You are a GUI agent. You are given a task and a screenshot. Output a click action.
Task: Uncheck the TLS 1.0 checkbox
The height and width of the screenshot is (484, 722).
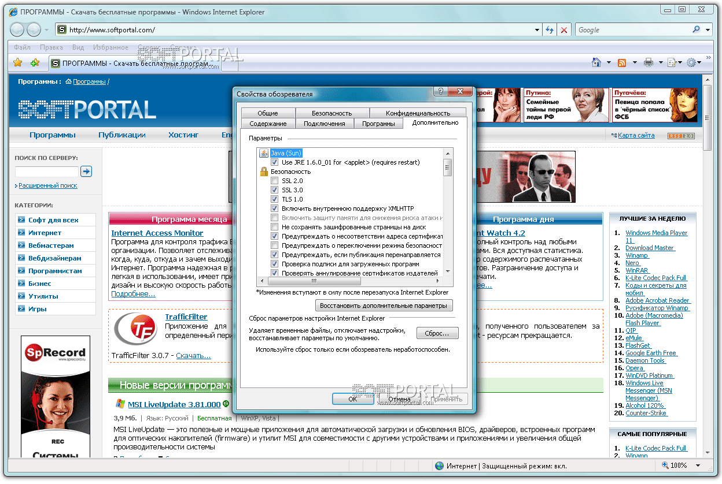[x=275, y=199]
